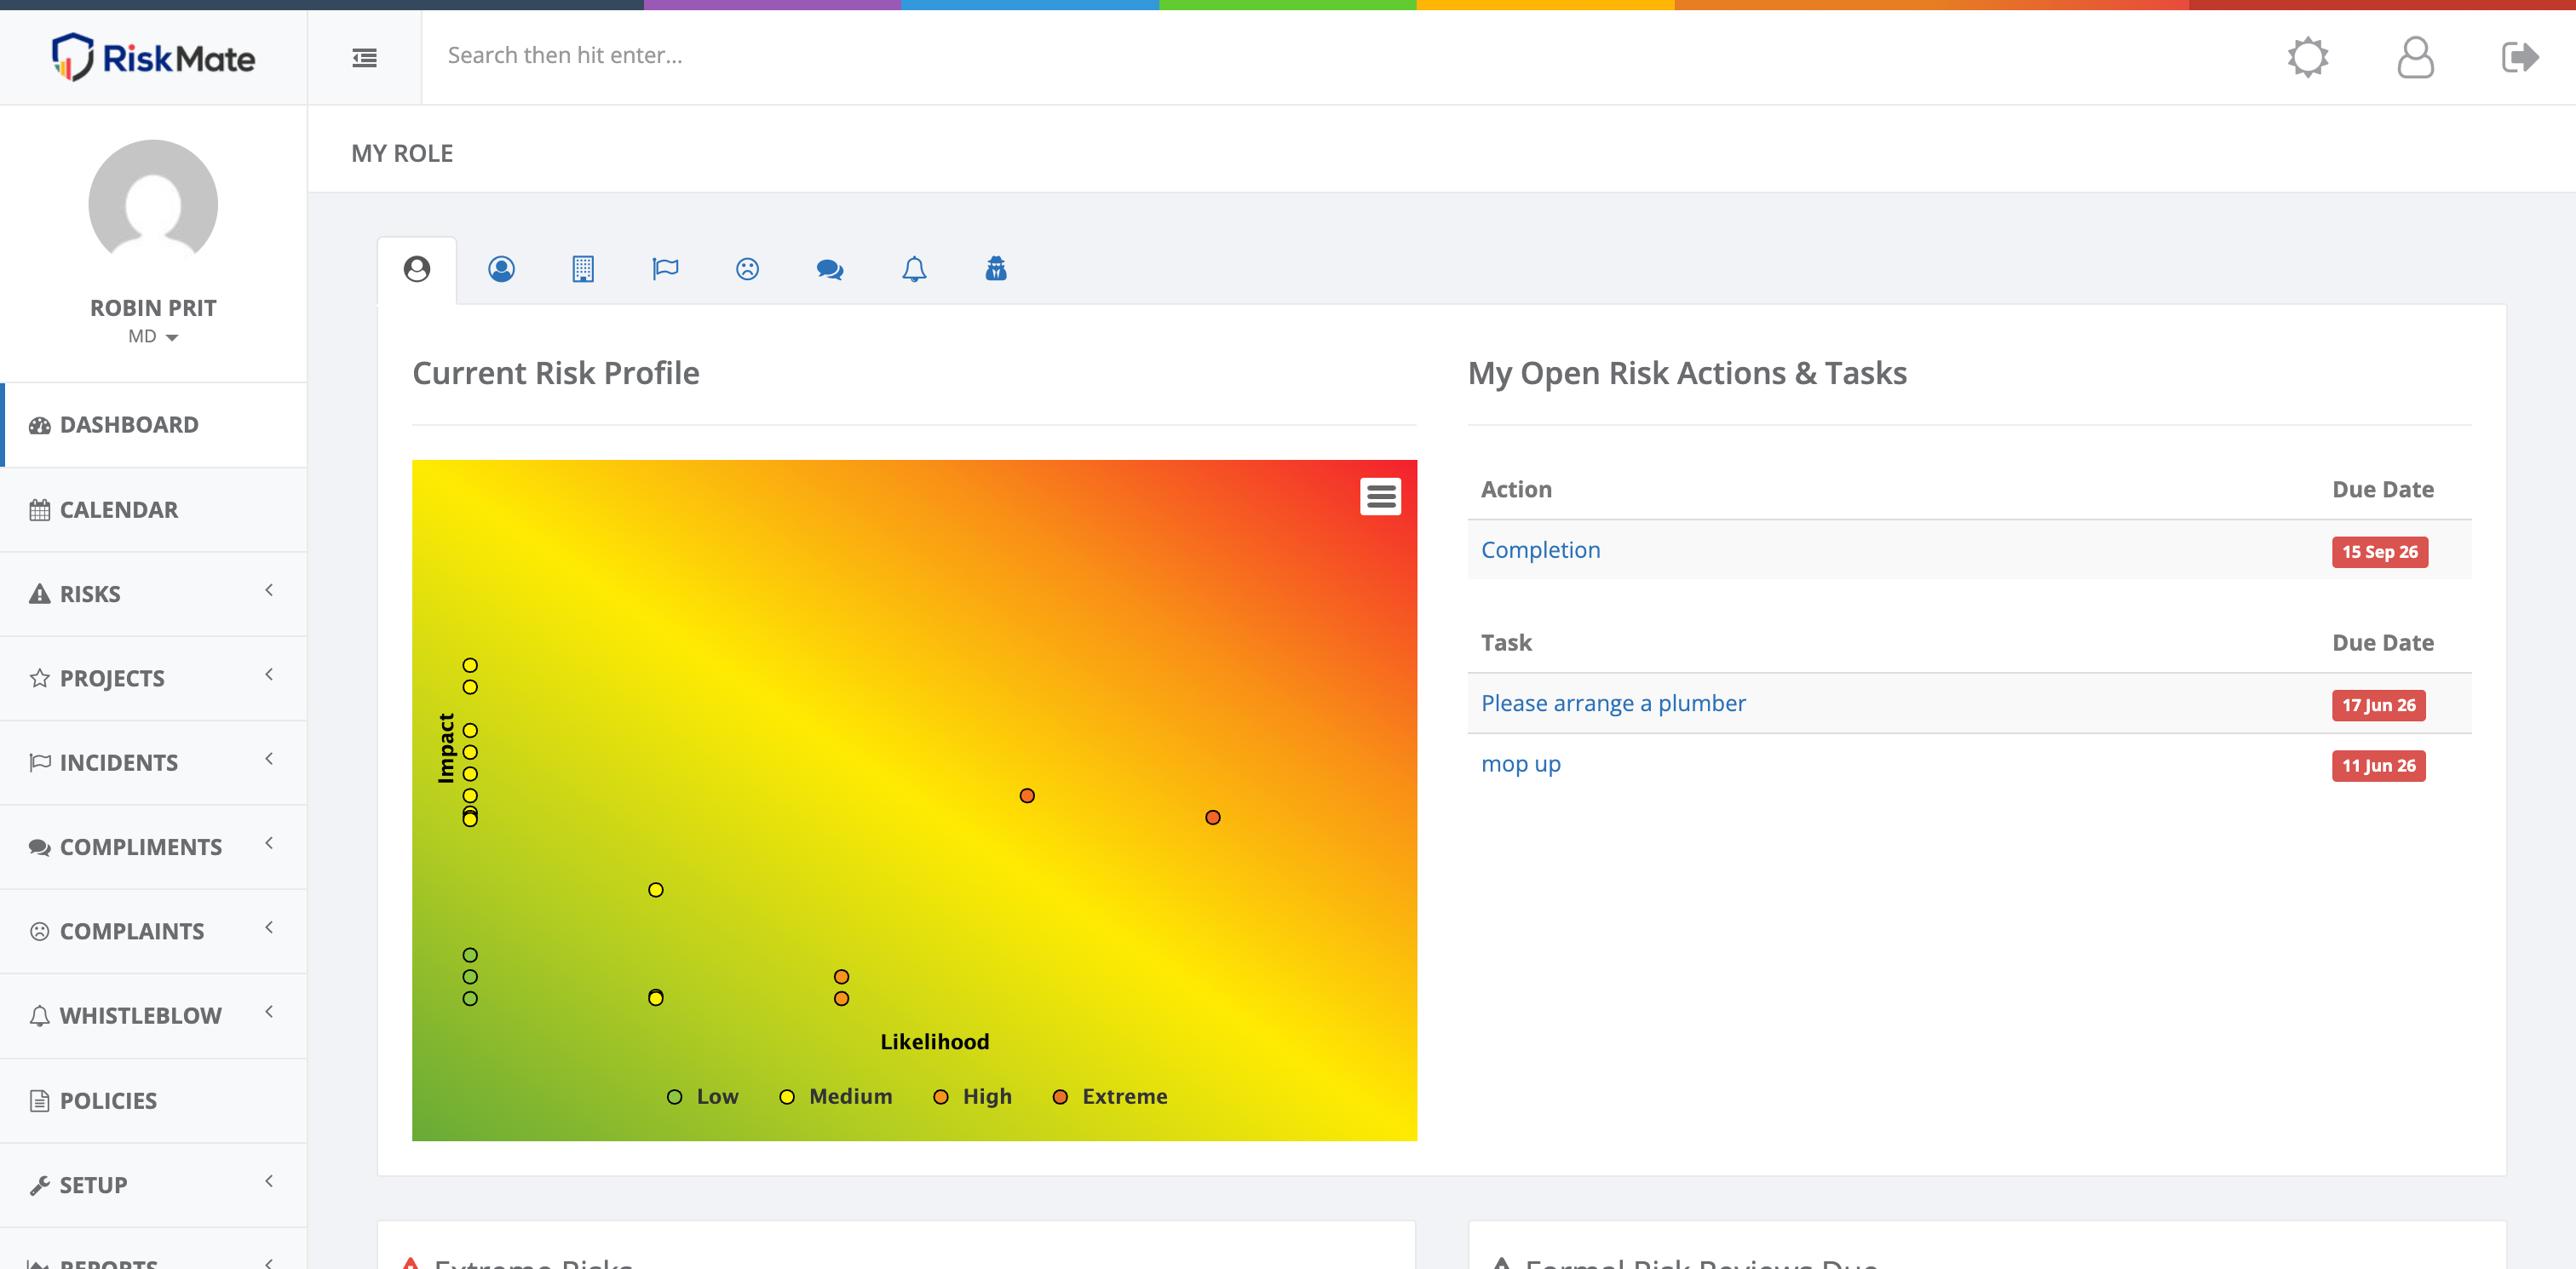Image resolution: width=2576 pixels, height=1269 pixels.
Task: Switch to the circled user profile tab
Action: [x=501, y=269]
